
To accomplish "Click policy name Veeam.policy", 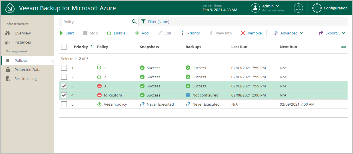I will point(115,104).
